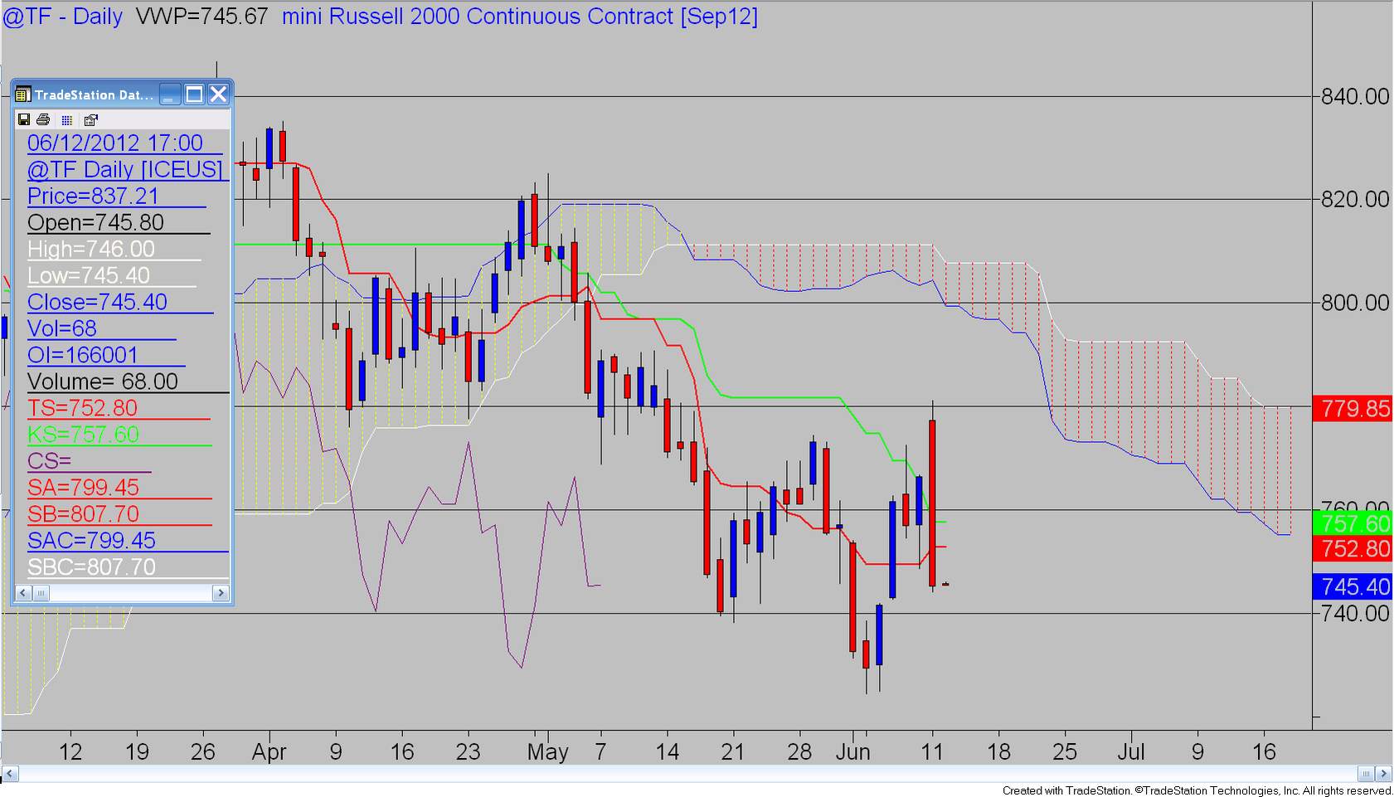Click the '28' date axis label
Viewport: 1394px width, 797px height.
(799, 752)
